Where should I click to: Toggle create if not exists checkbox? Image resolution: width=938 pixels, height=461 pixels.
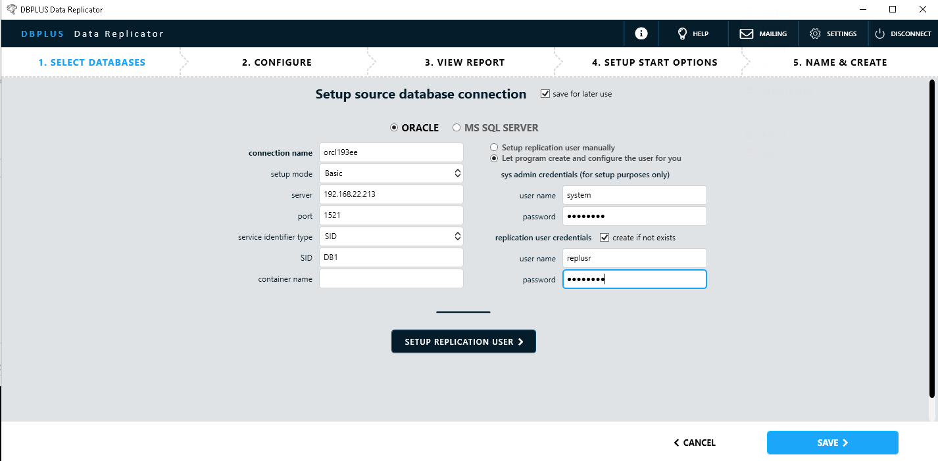[605, 237]
